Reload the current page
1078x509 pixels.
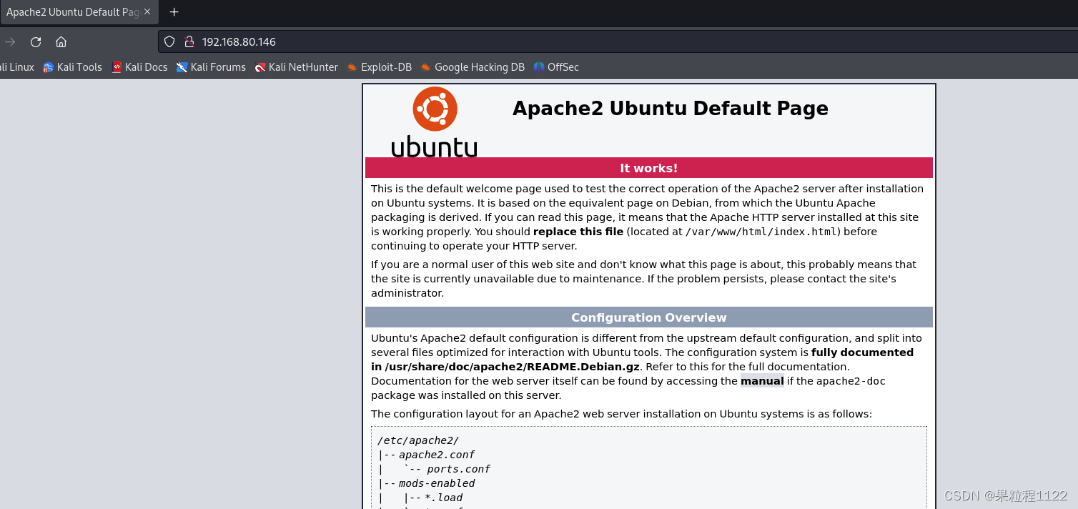point(36,41)
